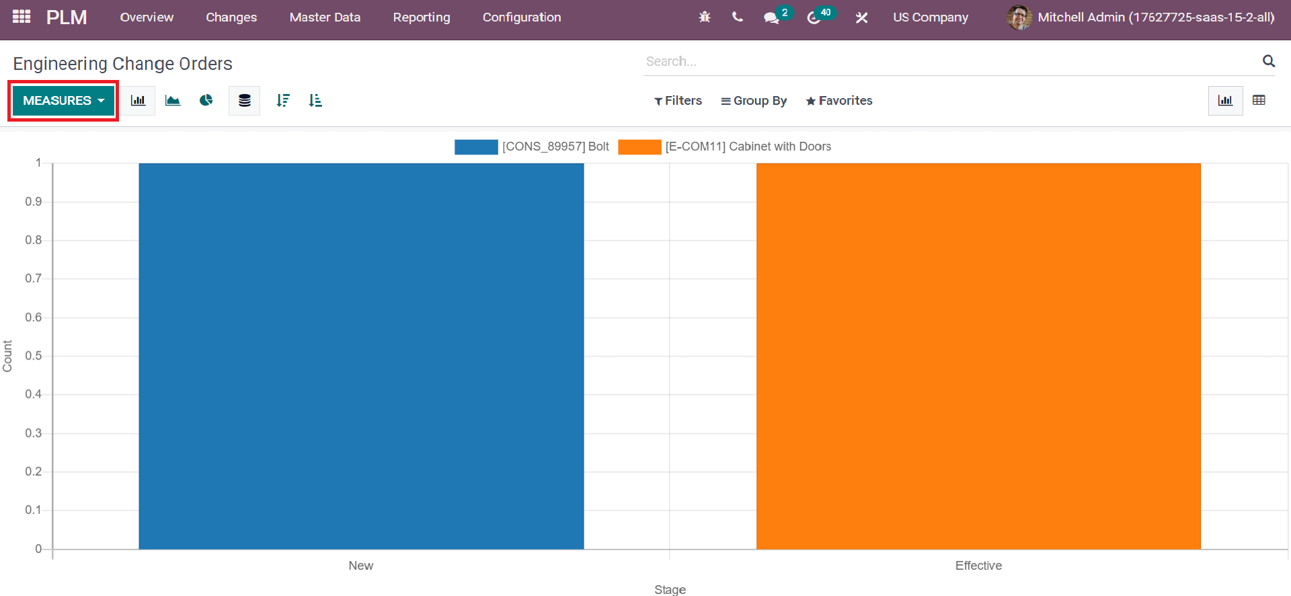
Task: Open the Configuration menu
Action: click(x=522, y=17)
